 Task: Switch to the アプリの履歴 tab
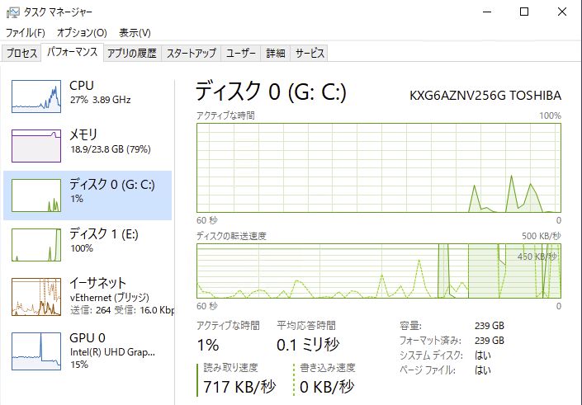pyautogui.click(x=131, y=54)
